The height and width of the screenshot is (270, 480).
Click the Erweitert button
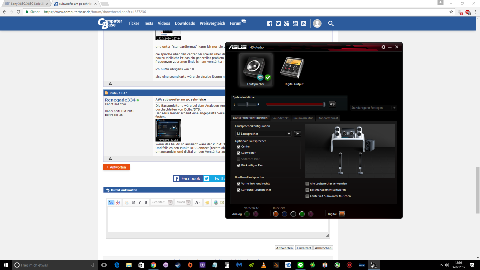click(x=304, y=248)
